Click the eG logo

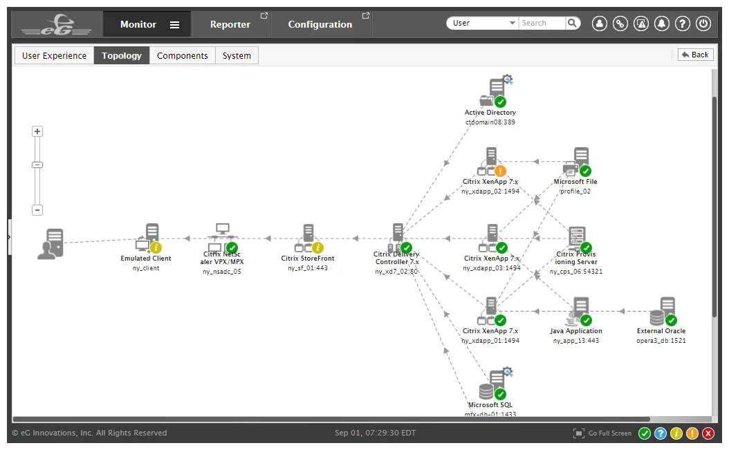(x=56, y=25)
